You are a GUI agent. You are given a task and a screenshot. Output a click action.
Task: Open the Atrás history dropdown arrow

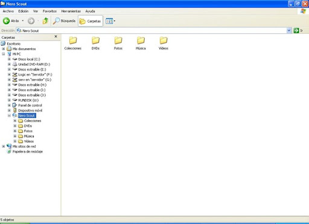click(23, 21)
